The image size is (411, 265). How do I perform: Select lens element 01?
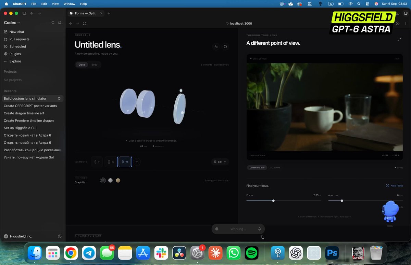[97, 162]
